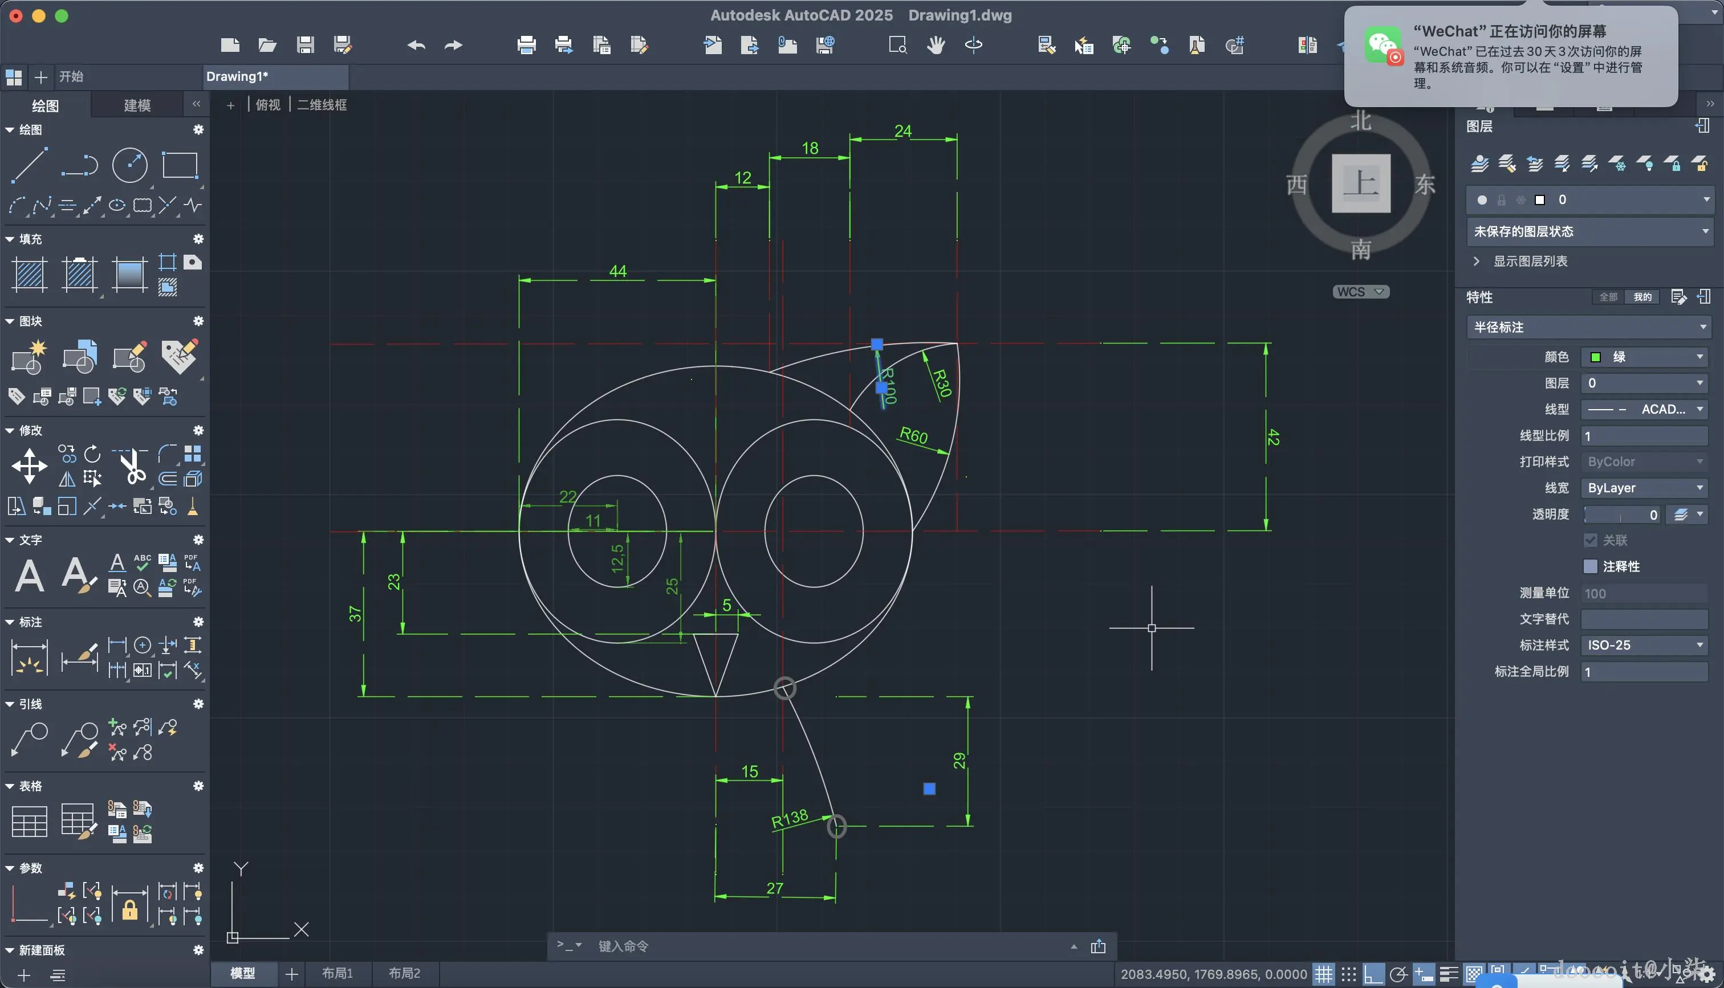The height and width of the screenshot is (988, 1724).
Task: Select the Circle drawing tool
Action: [129, 165]
